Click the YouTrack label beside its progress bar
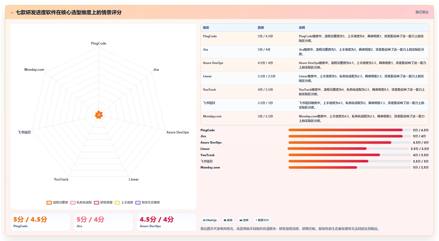This screenshot has height=241, width=439. [x=208, y=155]
